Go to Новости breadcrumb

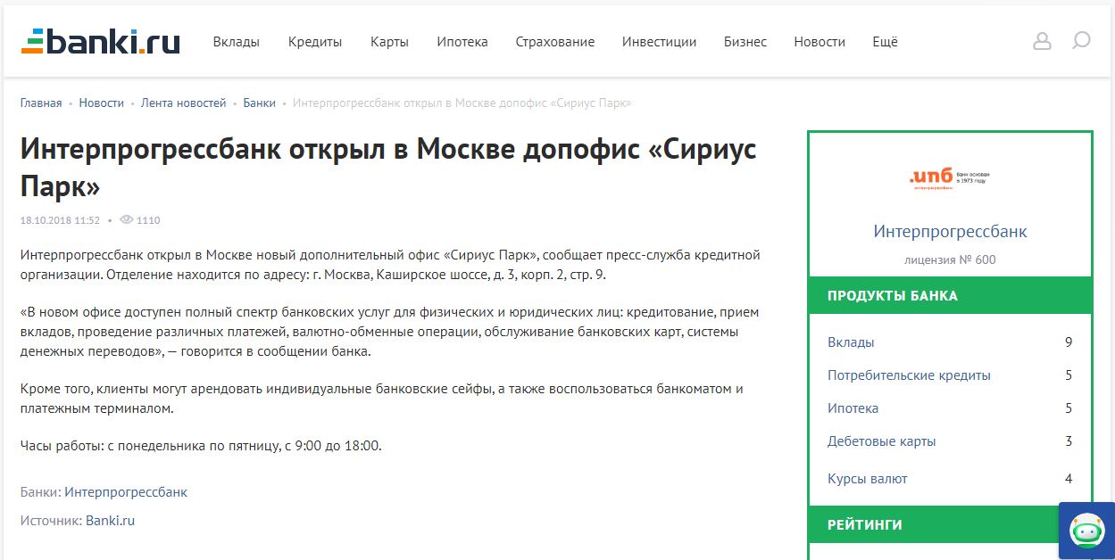[x=102, y=103]
